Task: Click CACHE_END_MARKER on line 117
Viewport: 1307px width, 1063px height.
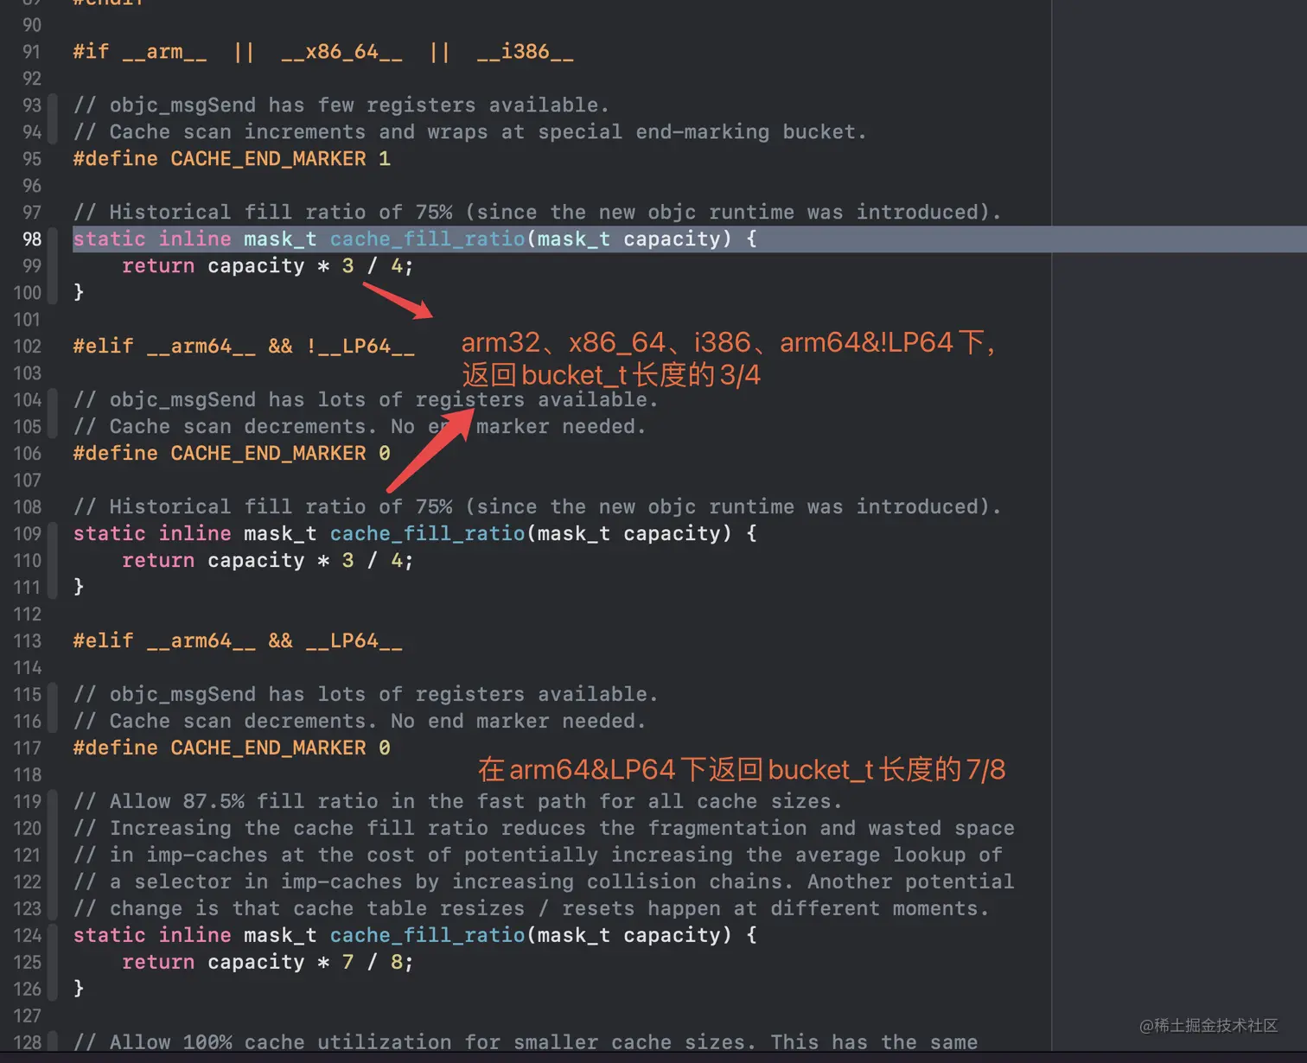Action: tap(268, 748)
